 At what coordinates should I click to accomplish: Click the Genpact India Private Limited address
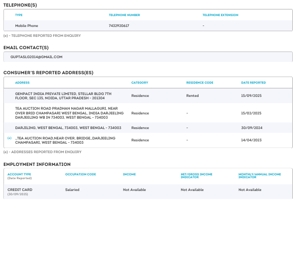(x=63, y=95)
